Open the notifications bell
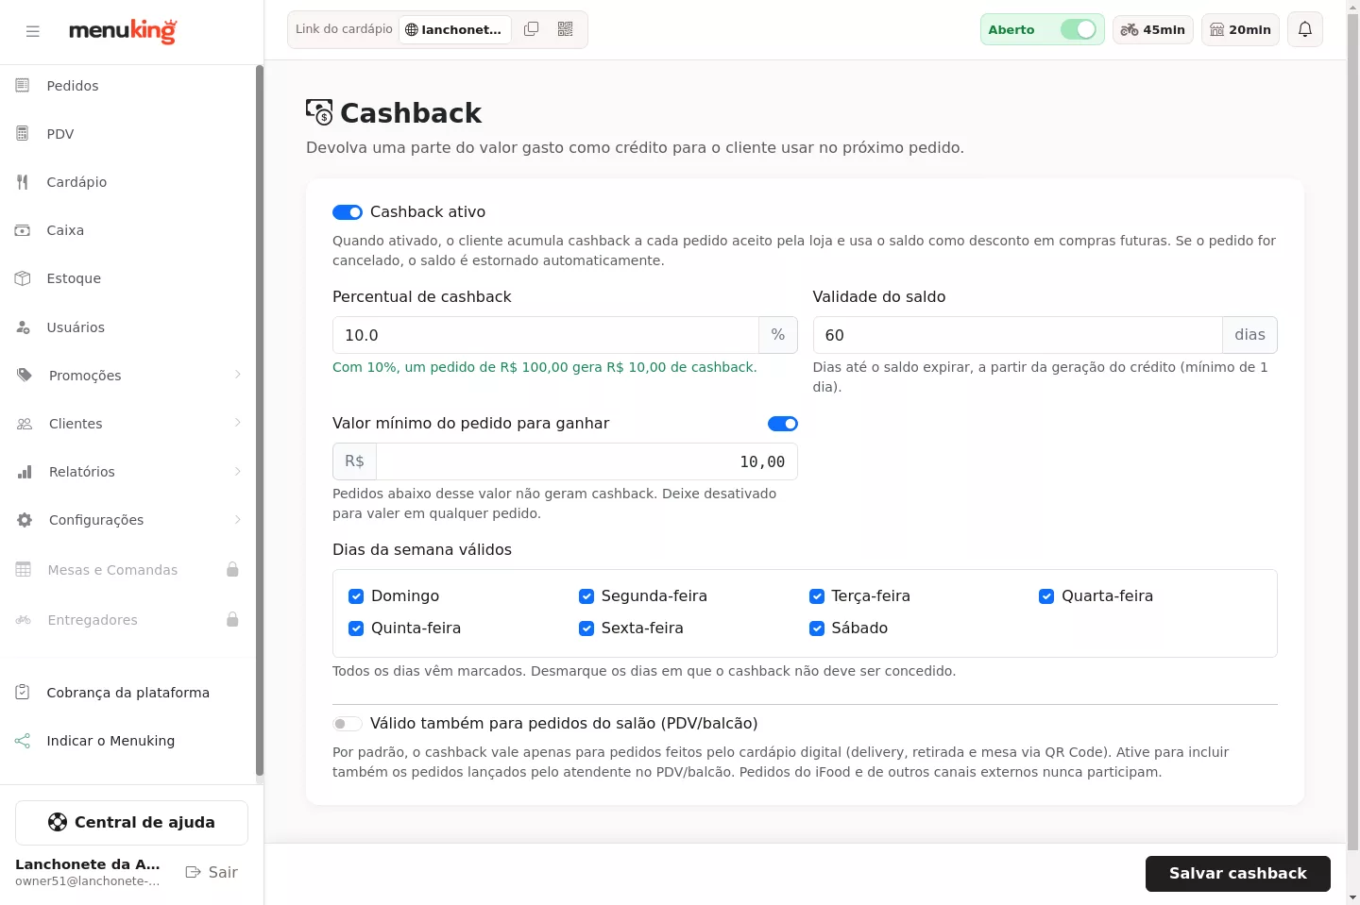Viewport: 1360px width, 905px height. (1305, 29)
